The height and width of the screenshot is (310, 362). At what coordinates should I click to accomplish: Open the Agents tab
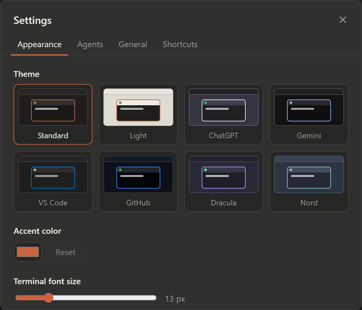[90, 45]
